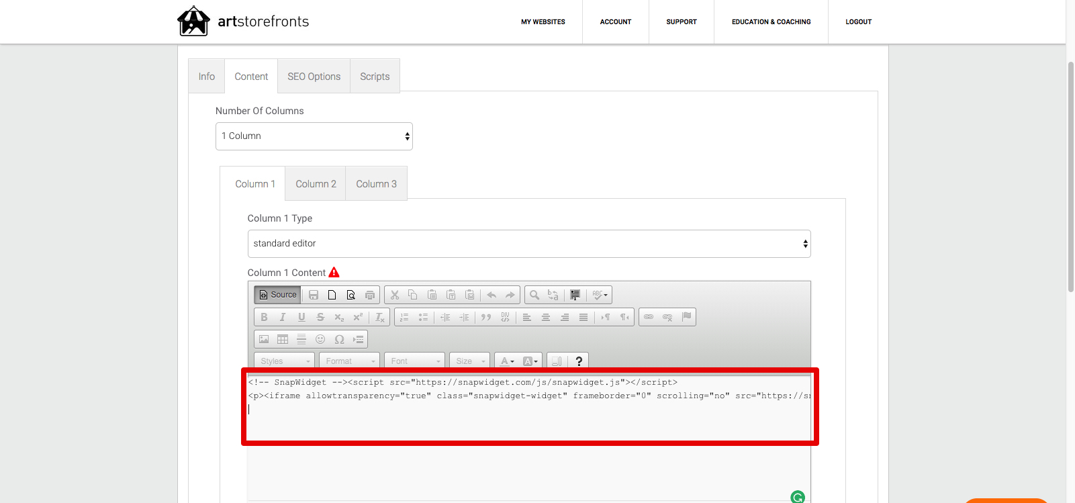Click the Cut scissors icon
The image size is (1075, 503).
point(395,295)
